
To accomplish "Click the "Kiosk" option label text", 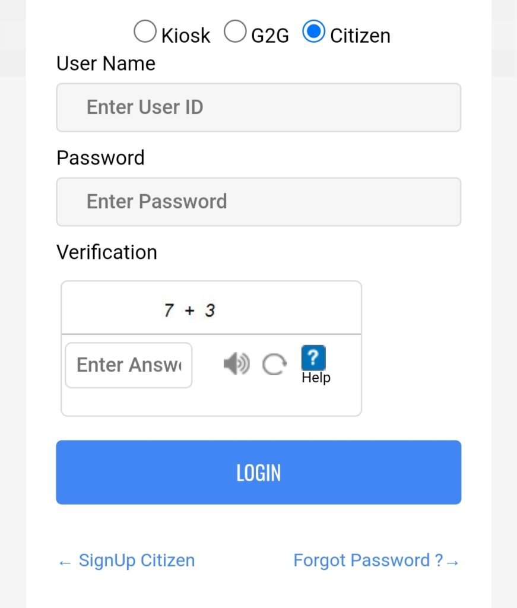I will (x=186, y=36).
